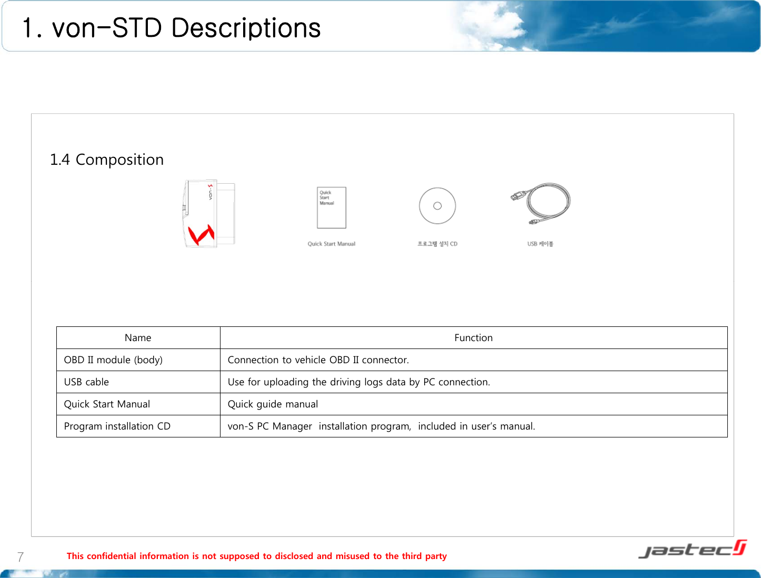
Task: Click the page number 7
Action: tap(20, 557)
